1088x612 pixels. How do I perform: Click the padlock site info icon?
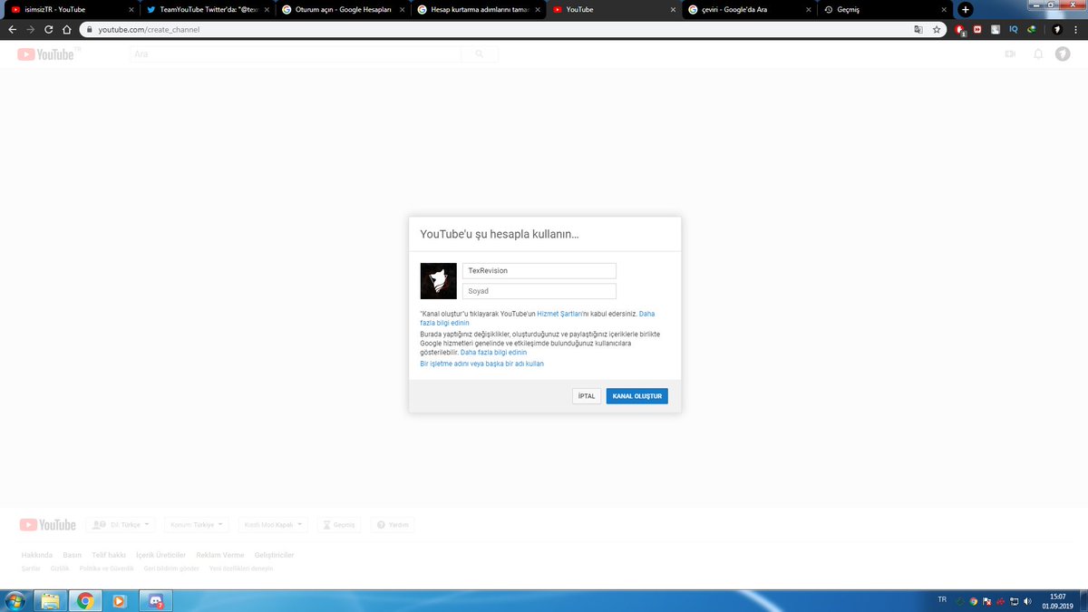click(x=89, y=29)
